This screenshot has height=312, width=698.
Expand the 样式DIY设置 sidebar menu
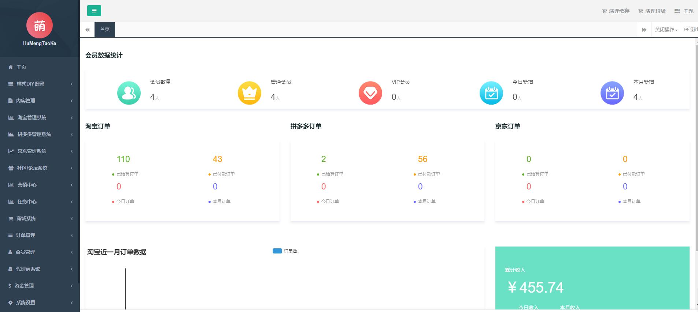(x=40, y=84)
